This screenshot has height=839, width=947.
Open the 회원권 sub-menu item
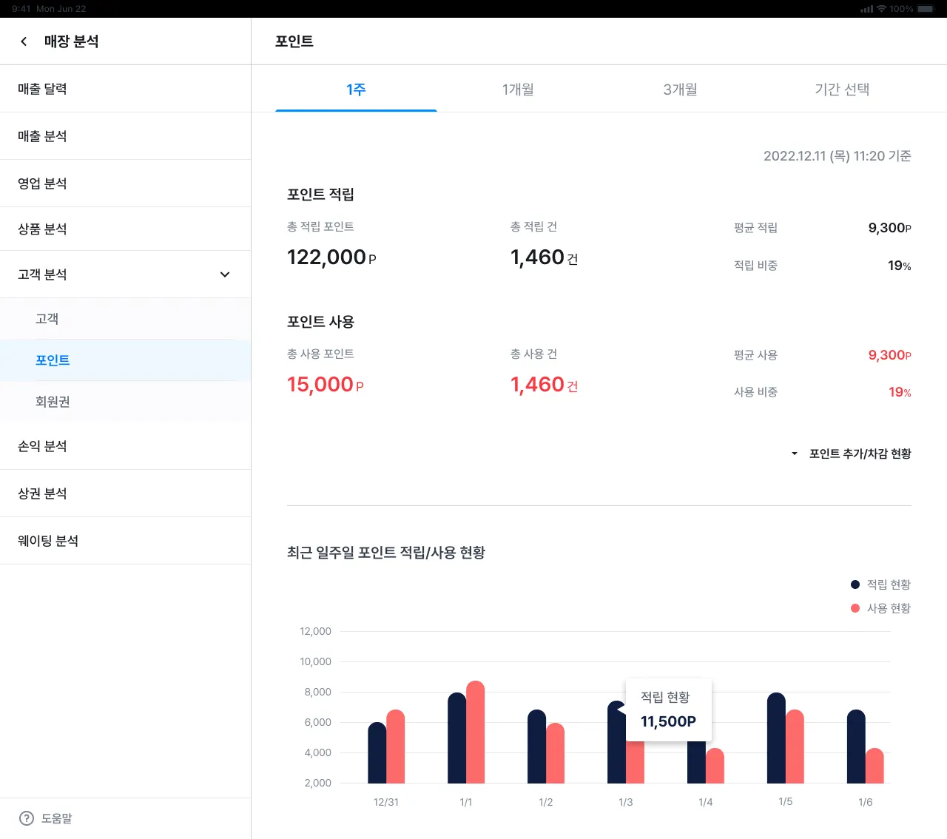(x=126, y=402)
